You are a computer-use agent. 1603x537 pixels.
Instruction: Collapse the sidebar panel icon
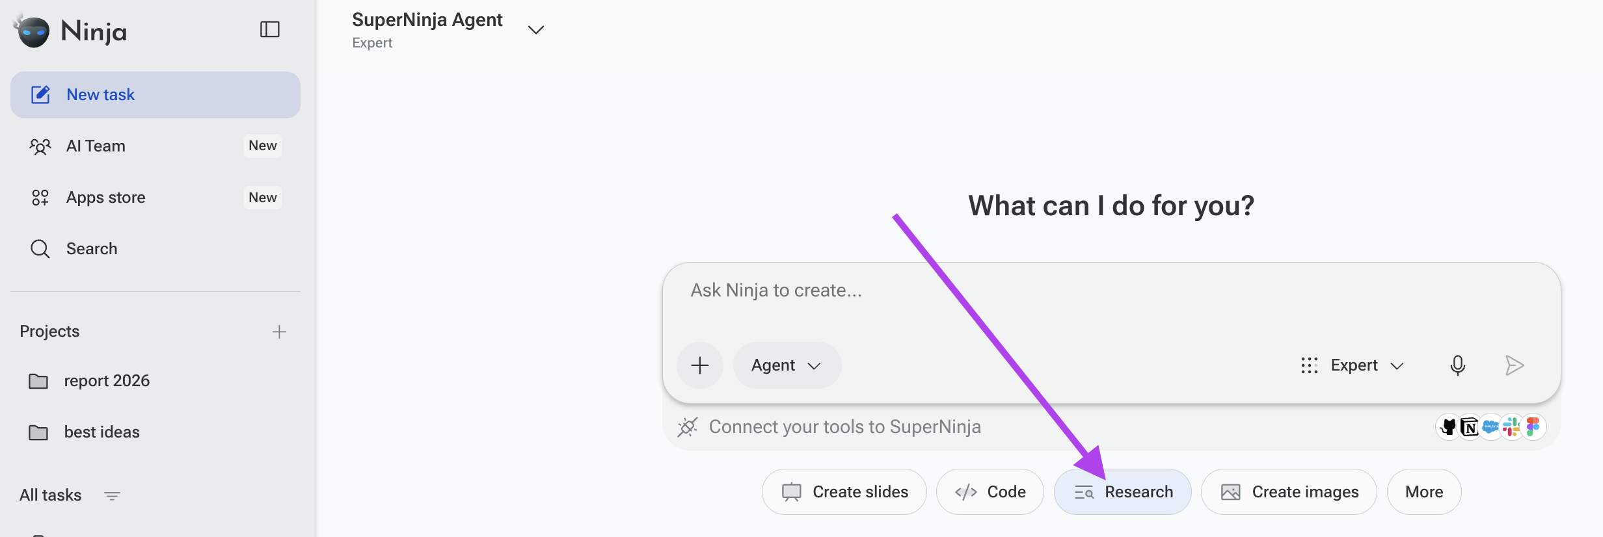270,29
